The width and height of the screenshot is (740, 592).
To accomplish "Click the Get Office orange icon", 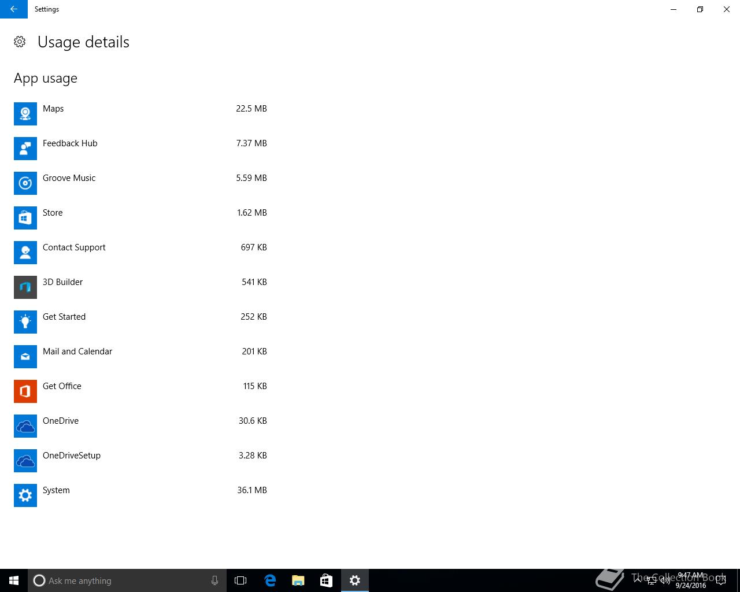I will [x=25, y=391].
